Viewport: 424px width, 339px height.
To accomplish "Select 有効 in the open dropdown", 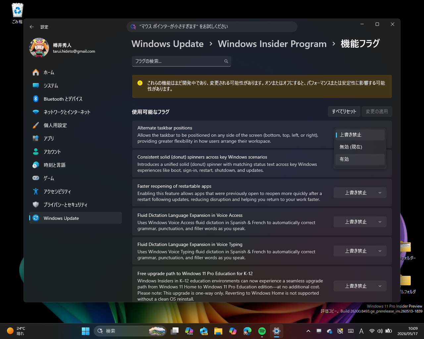I will coord(360,159).
